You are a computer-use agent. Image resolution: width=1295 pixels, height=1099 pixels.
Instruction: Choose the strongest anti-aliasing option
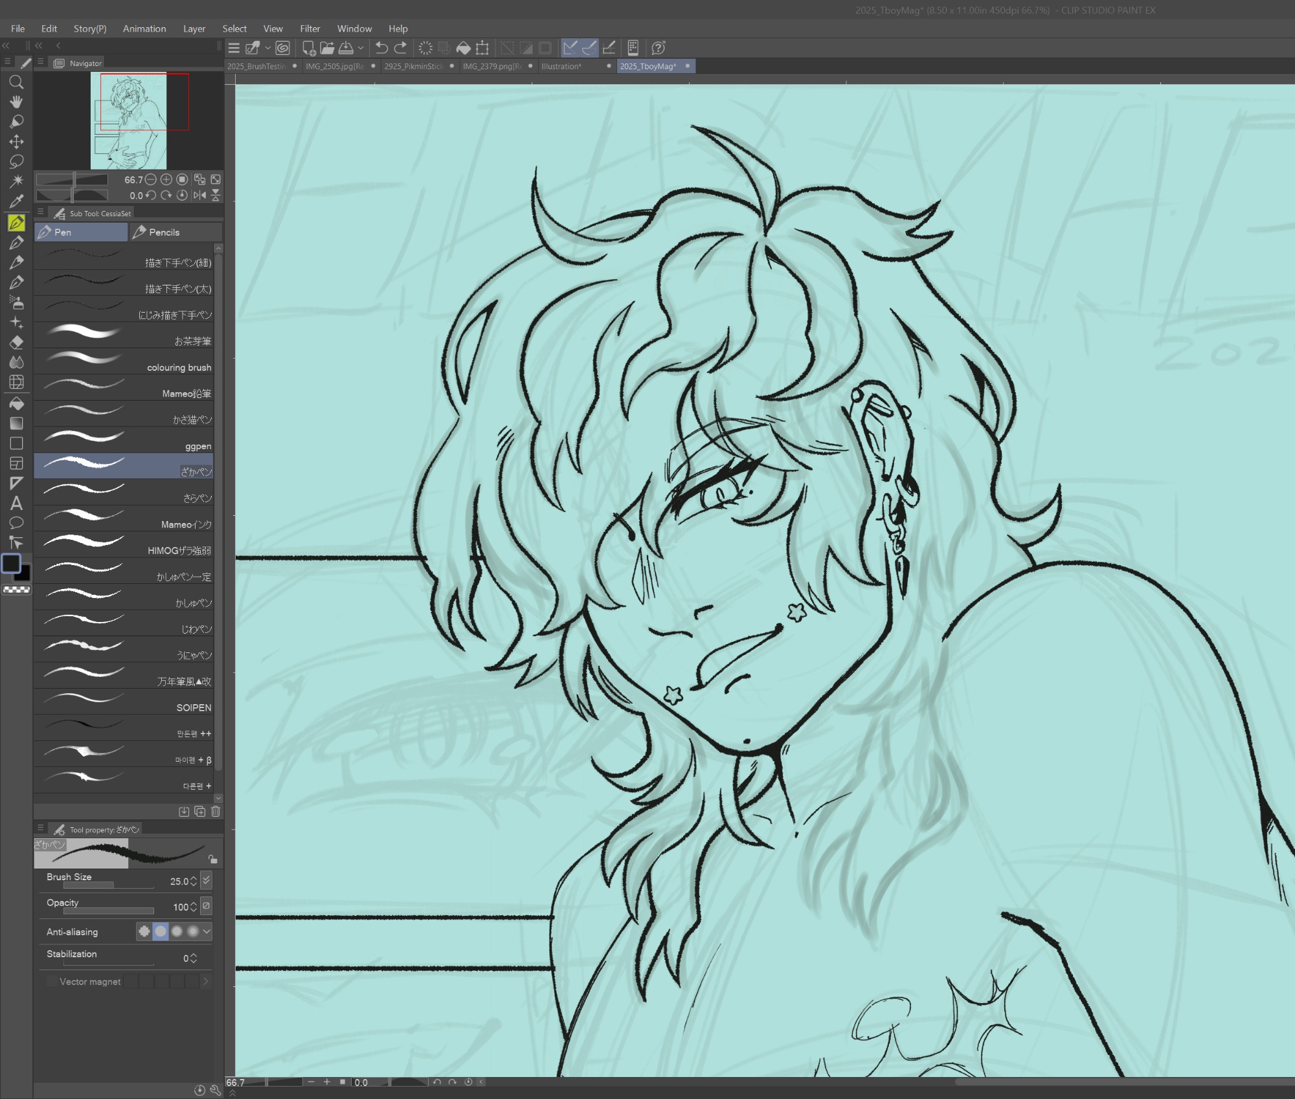(x=192, y=932)
